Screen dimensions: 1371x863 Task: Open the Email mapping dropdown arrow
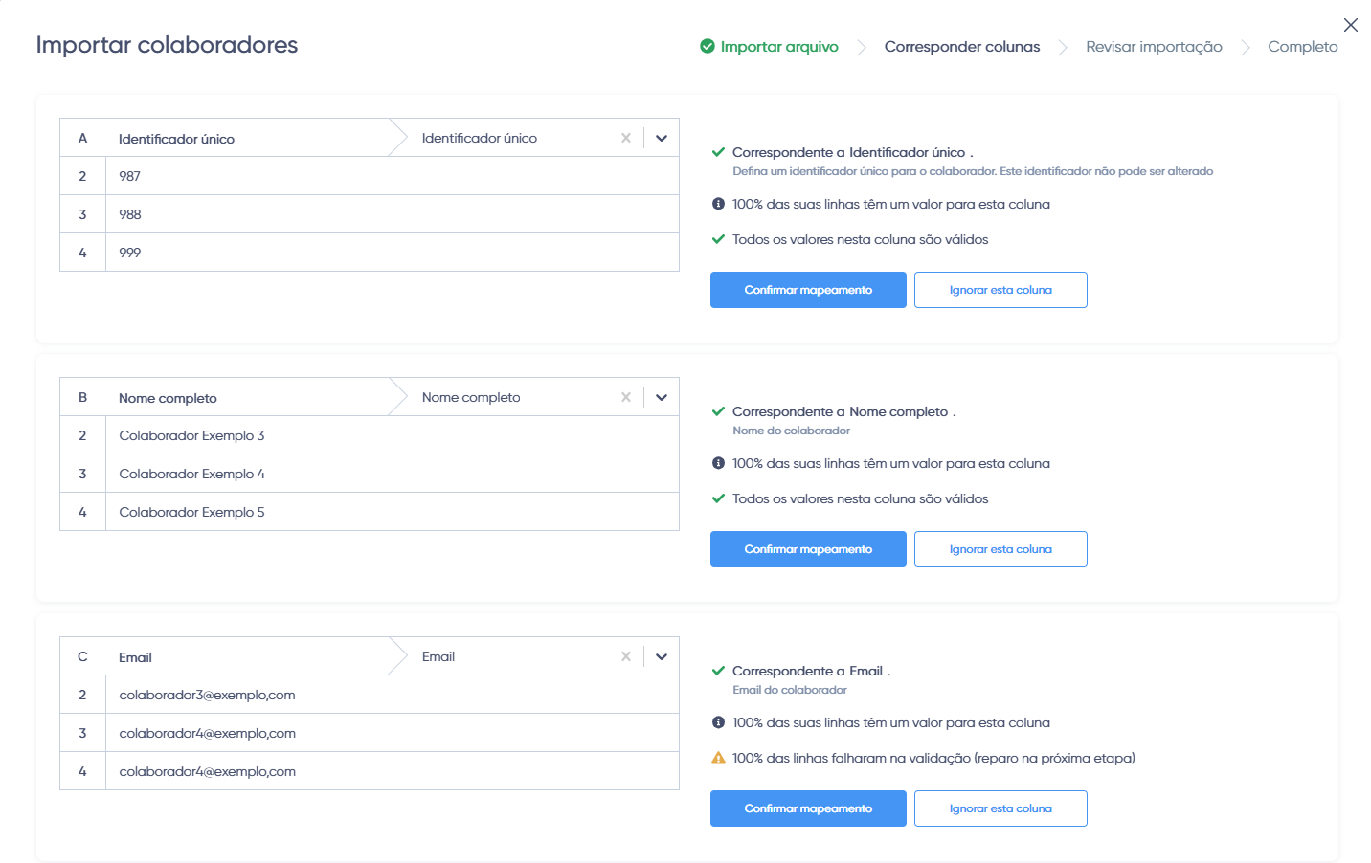point(662,656)
